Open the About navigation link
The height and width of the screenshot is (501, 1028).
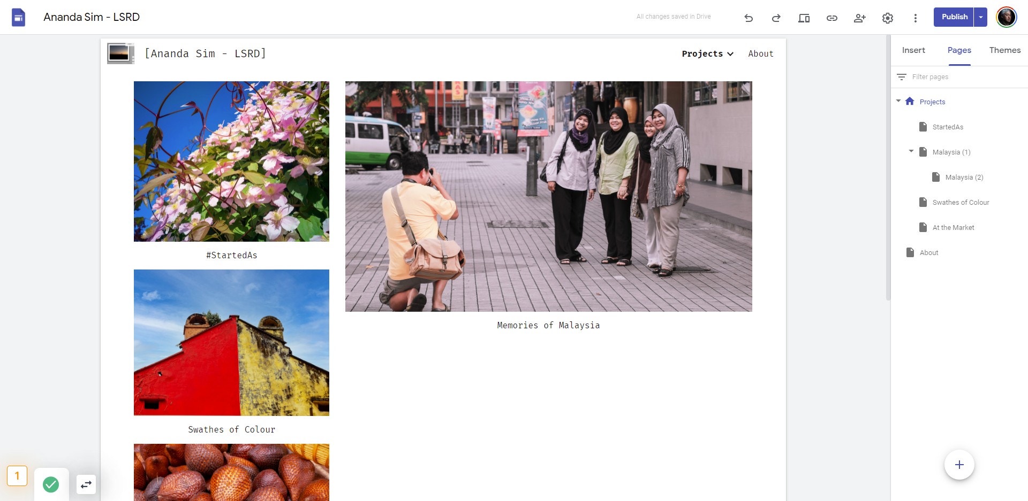point(760,53)
